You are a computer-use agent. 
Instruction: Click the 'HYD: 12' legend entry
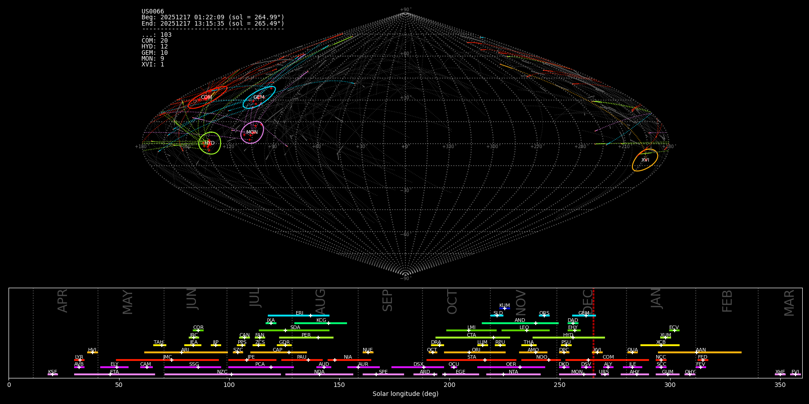point(155,47)
